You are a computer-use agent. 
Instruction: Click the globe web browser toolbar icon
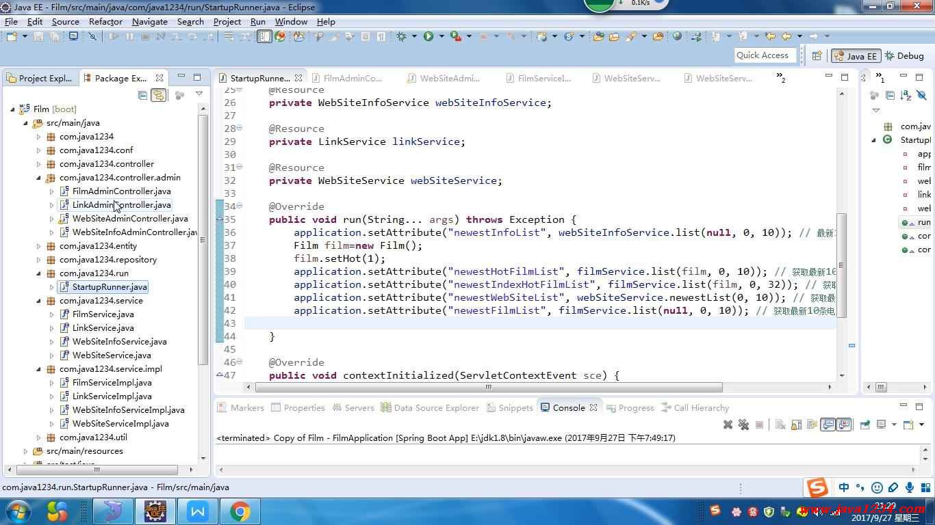pos(677,36)
